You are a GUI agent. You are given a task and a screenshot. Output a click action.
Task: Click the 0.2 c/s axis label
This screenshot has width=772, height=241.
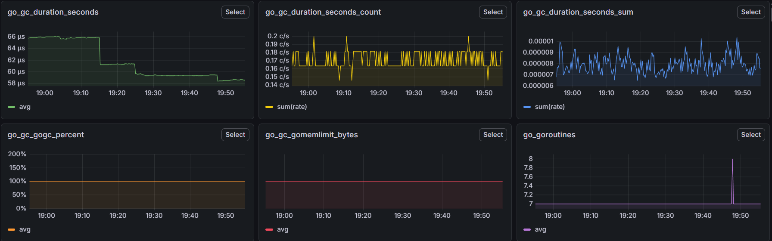point(278,36)
